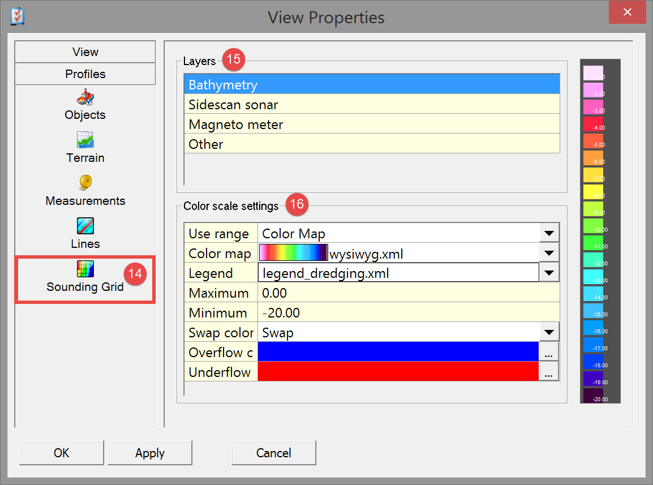Image resolution: width=653 pixels, height=485 pixels.
Task: Click the wysiwyg.xml color map gradient
Action: click(x=294, y=253)
